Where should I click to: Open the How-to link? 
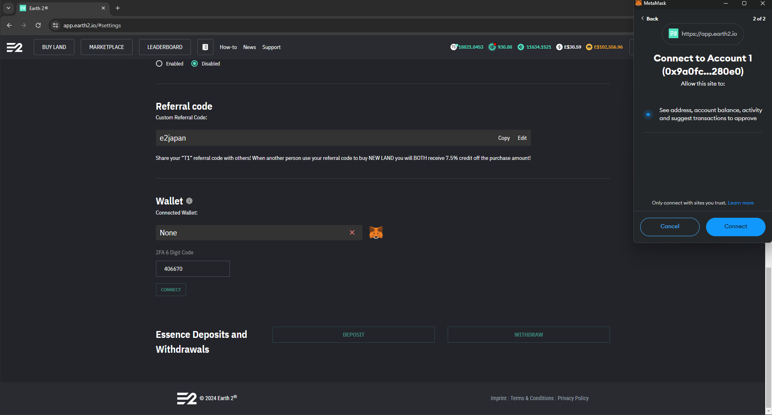coord(228,47)
